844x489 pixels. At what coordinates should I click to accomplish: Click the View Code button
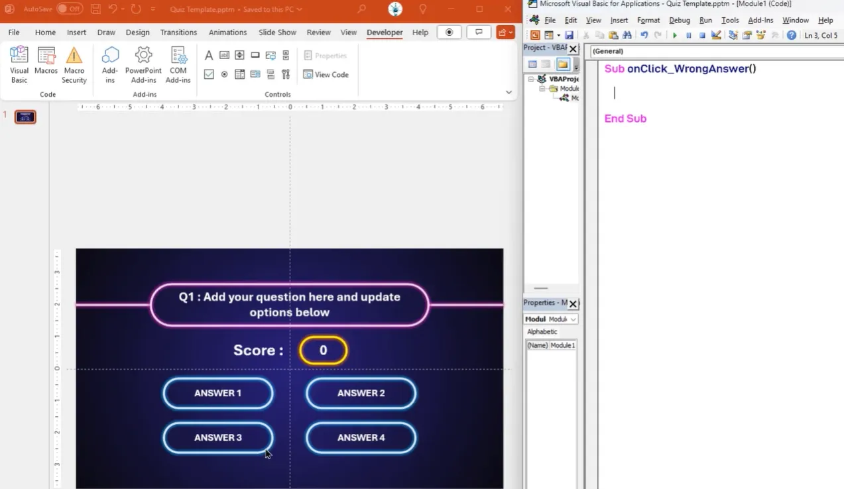point(326,75)
